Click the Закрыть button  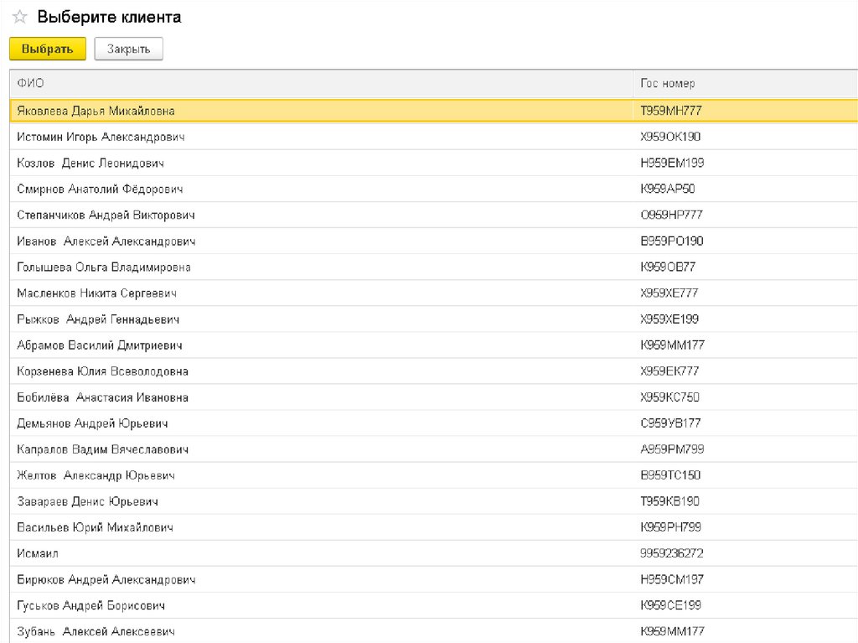coord(128,49)
